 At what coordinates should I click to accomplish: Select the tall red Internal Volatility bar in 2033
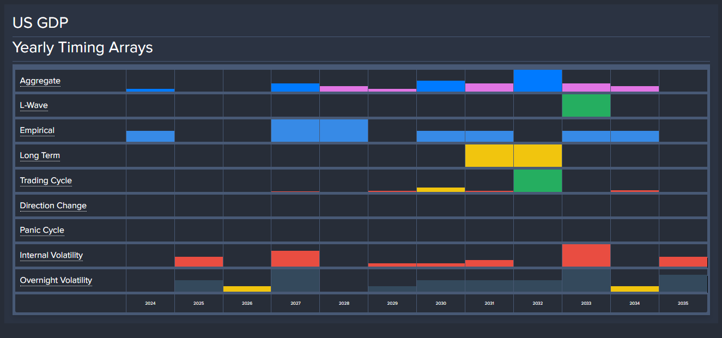click(586, 256)
